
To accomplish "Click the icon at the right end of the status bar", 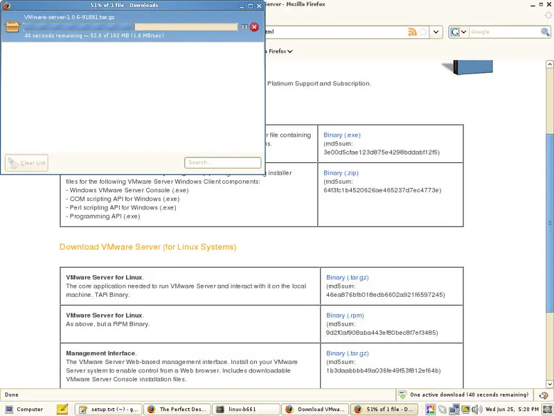I will pyautogui.click(x=544, y=395).
